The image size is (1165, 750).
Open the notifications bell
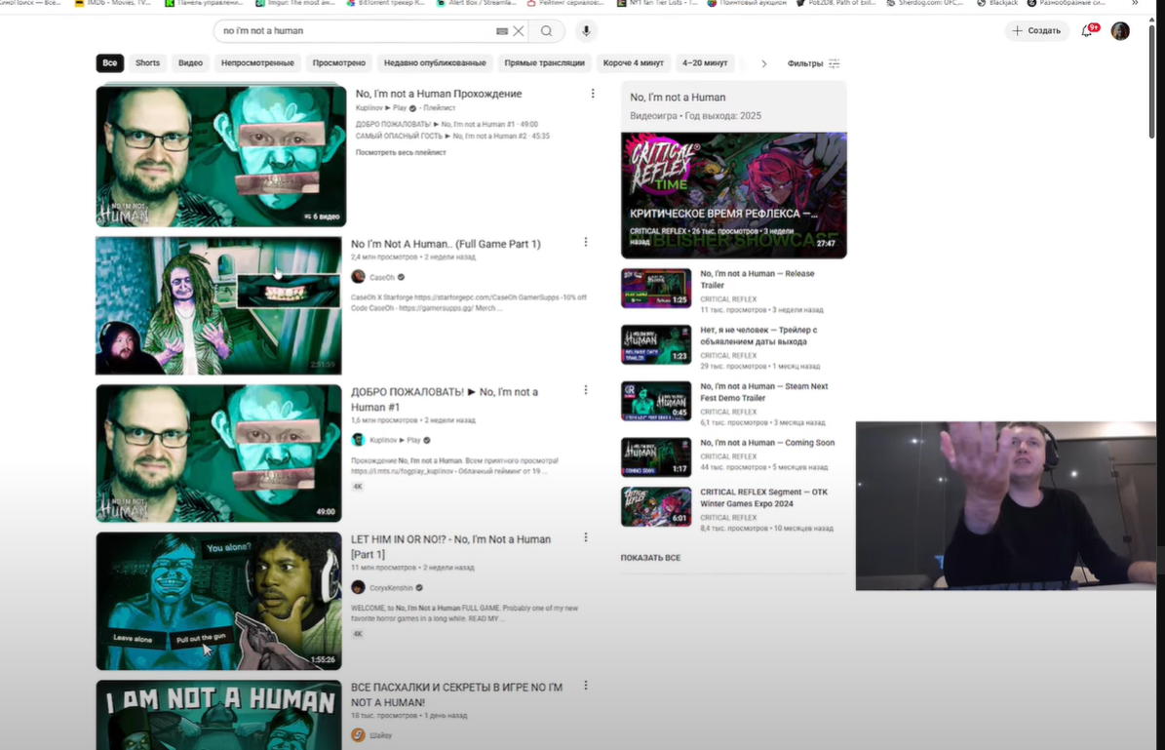click(x=1088, y=30)
